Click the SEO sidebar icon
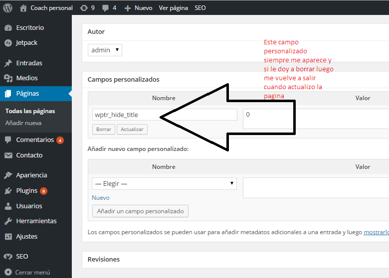This screenshot has width=389, height=278. pyautogui.click(x=8, y=257)
